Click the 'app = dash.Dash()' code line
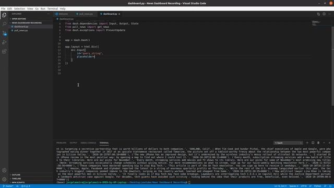 click(x=78, y=40)
